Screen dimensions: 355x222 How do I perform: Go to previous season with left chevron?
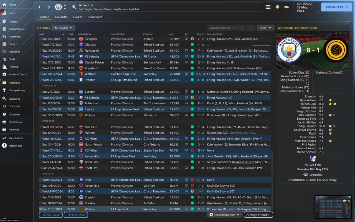[x=242, y=28]
